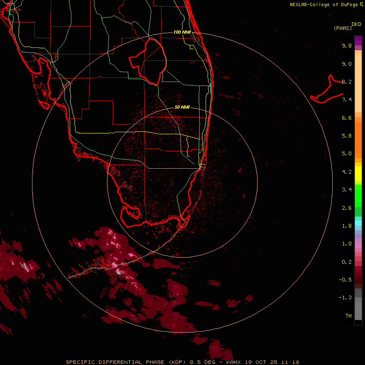
Task: Click the -0.5 value on the color scale
Action: 345,280
